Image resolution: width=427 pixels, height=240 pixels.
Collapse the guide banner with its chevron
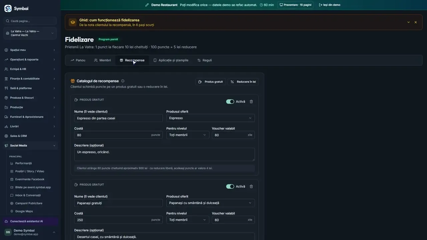coord(408,22)
